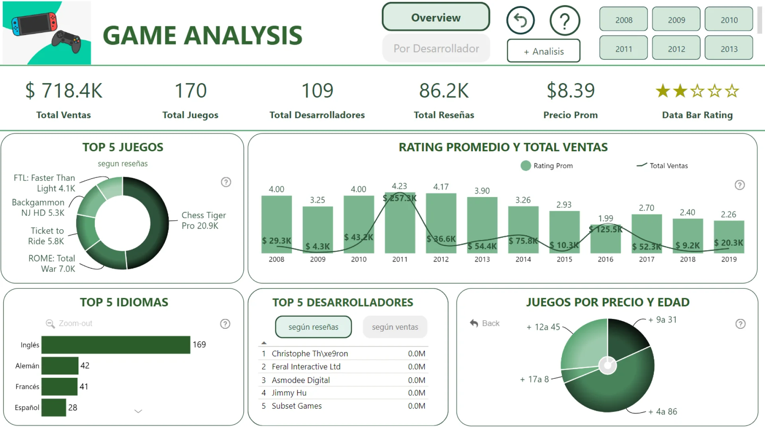
Task: Select the según reseñas option
Action: pyautogui.click(x=313, y=327)
